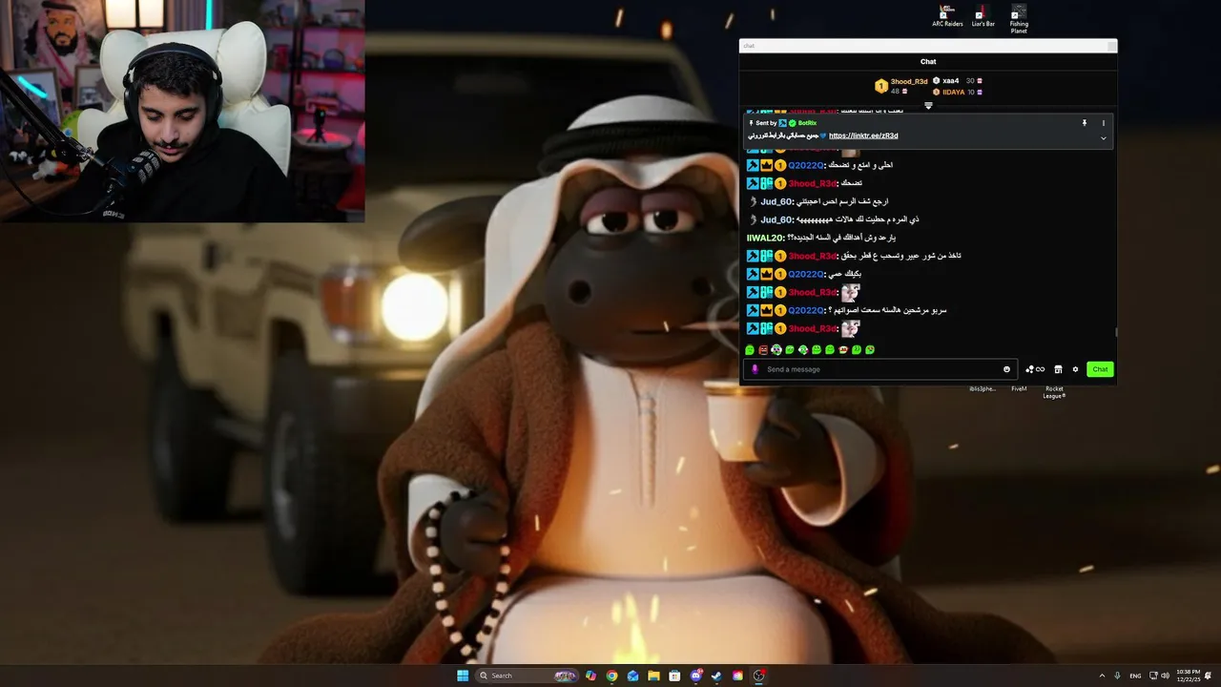
Task: Open the notifications bell icon
Action: tap(1210, 676)
